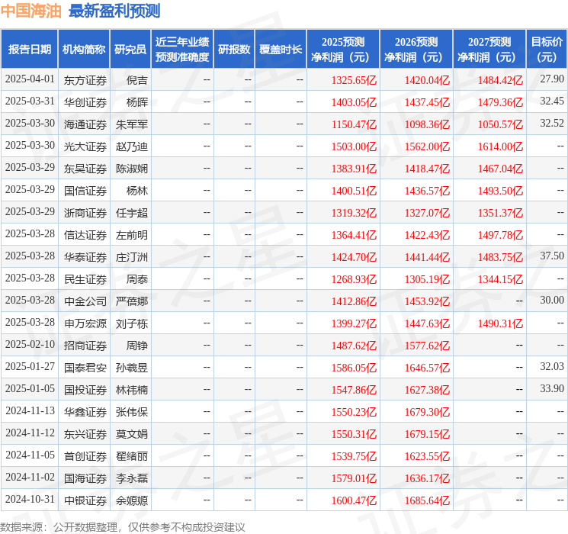Select the 机构简称 column header
This screenshot has height=534, width=568.
click(x=84, y=50)
